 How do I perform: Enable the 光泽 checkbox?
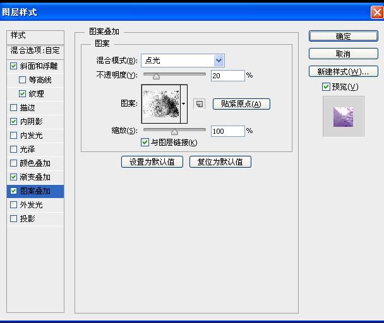tap(14, 150)
